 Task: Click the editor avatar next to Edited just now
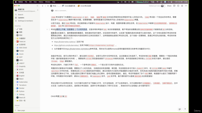pyautogui.click(x=162, y=6)
